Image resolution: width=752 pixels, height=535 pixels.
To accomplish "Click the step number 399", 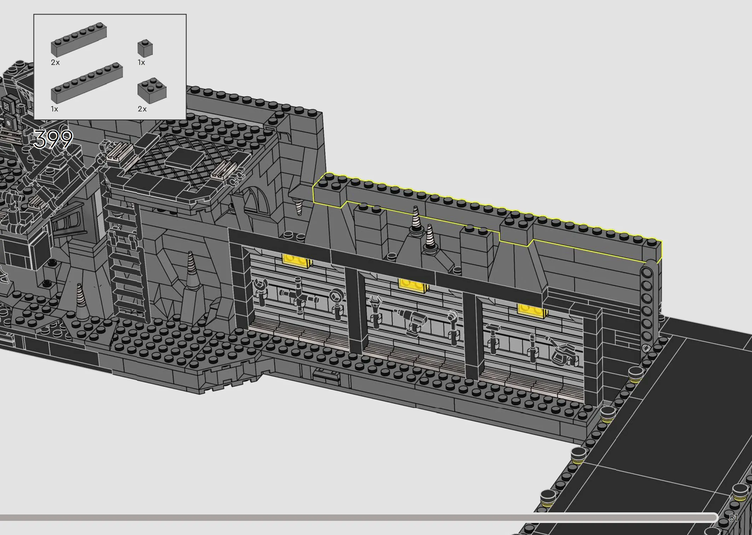I will pyautogui.click(x=53, y=139).
